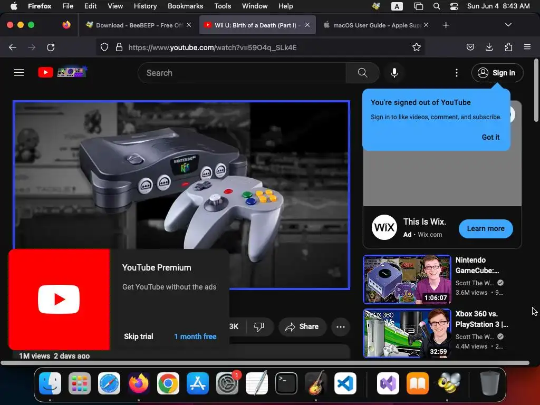Click the Firefox address bar URL
Screen dimensions: 540x405
(213, 47)
